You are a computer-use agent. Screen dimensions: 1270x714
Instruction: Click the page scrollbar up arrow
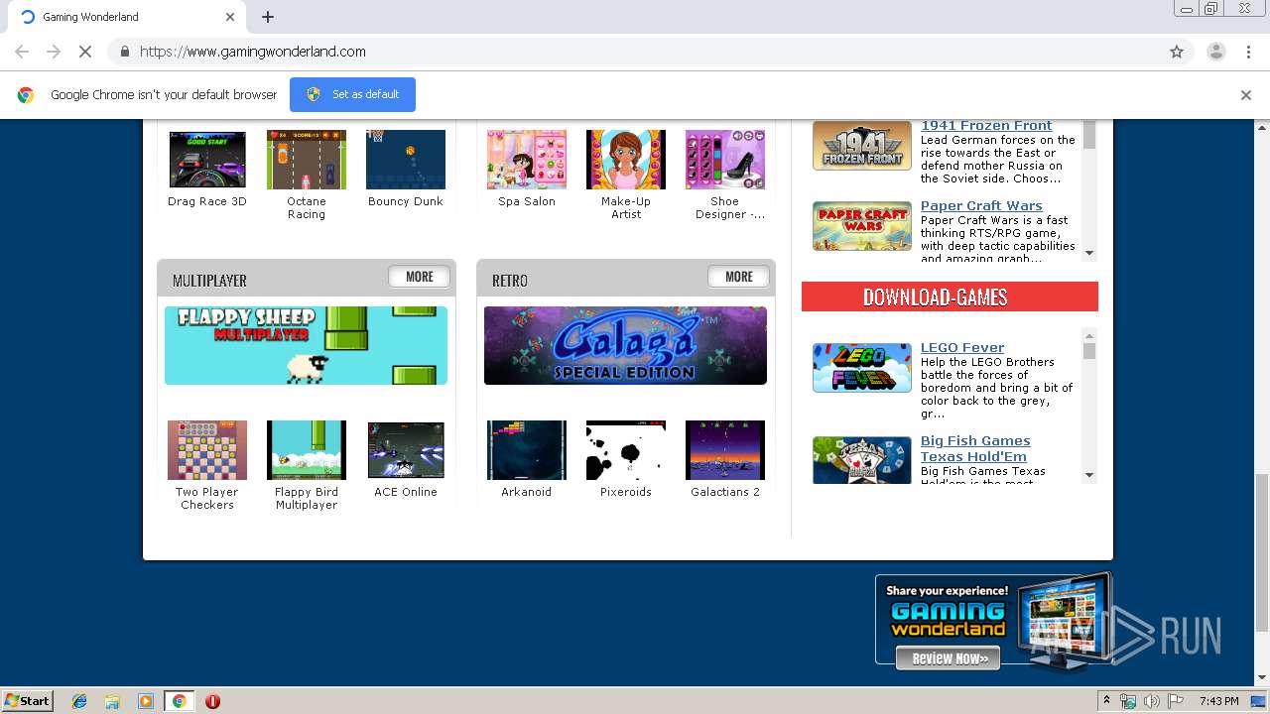(x=1262, y=126)
